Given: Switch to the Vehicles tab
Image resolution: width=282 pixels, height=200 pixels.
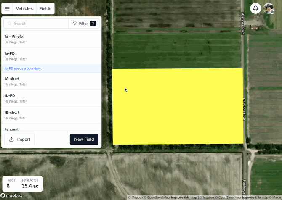Looking at the screenshot, I should 24,8.
